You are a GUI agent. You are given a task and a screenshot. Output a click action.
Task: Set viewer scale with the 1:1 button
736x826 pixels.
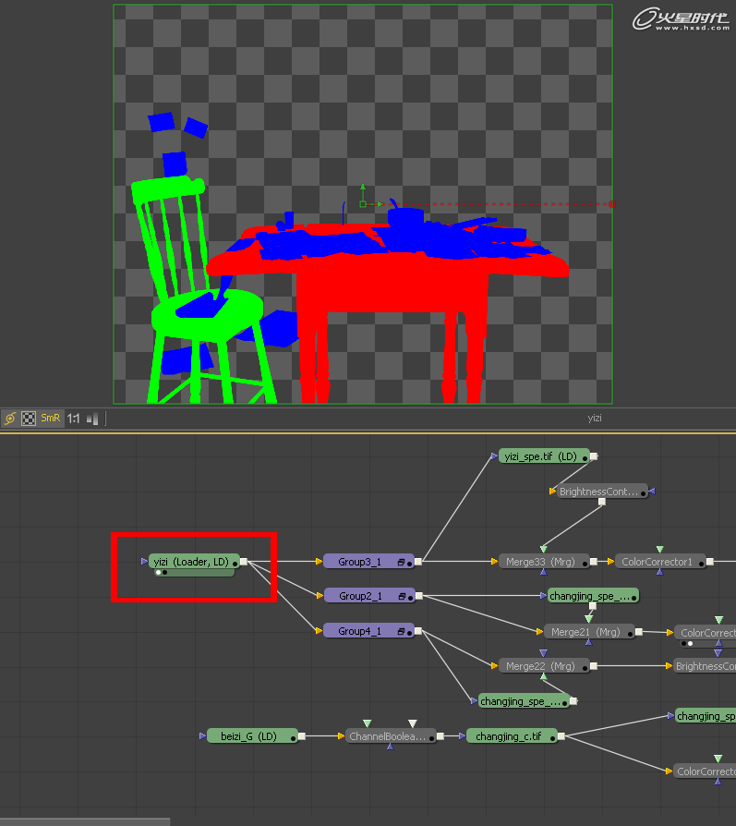[73, 419]
